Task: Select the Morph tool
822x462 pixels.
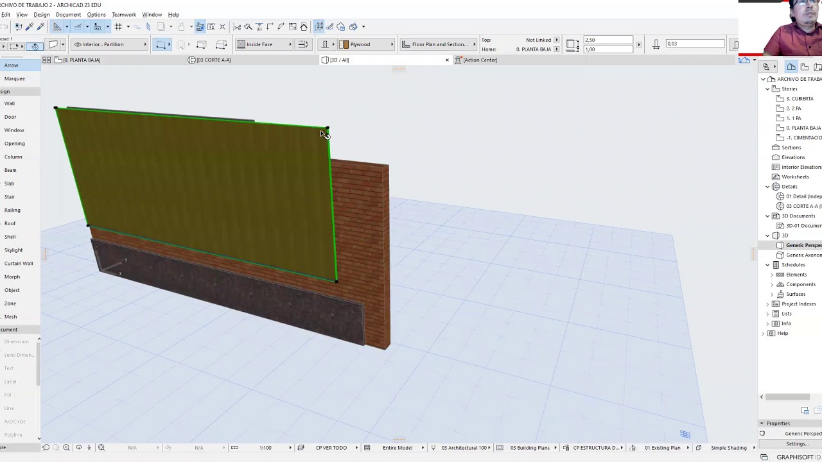Action: pyautogui.click(x=12, y=277)
